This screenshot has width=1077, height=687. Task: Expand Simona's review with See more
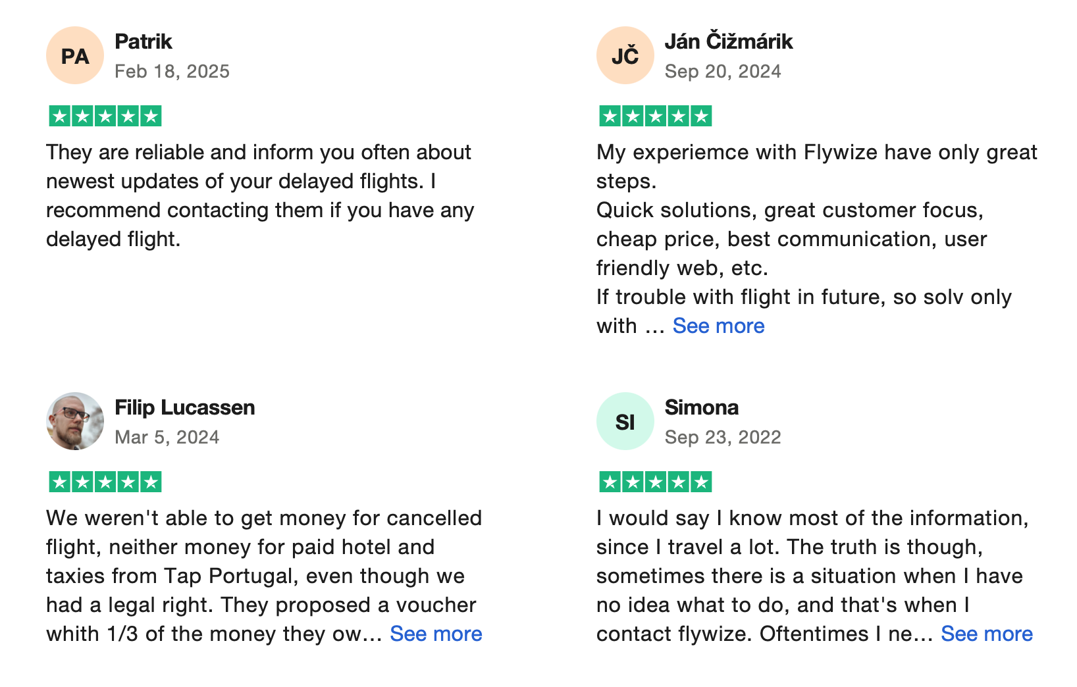(987, 634)
